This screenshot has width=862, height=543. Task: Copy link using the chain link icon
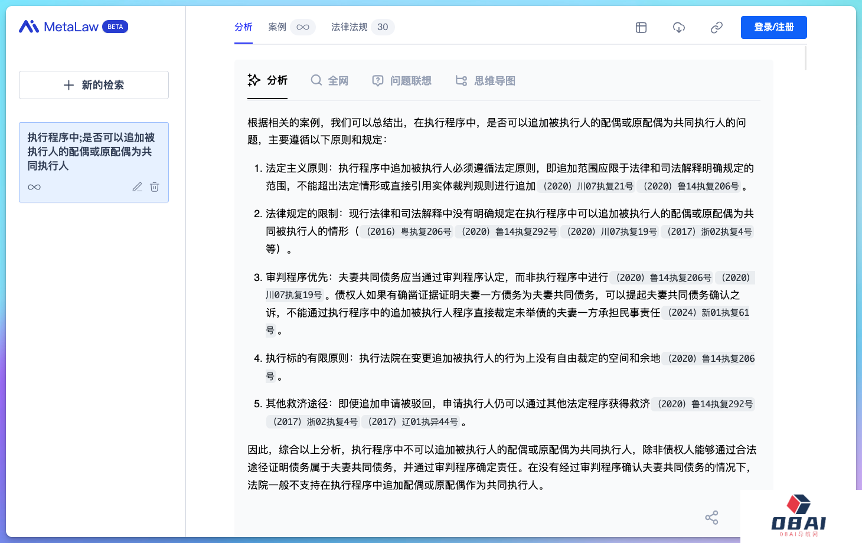[x=717, y=27]
